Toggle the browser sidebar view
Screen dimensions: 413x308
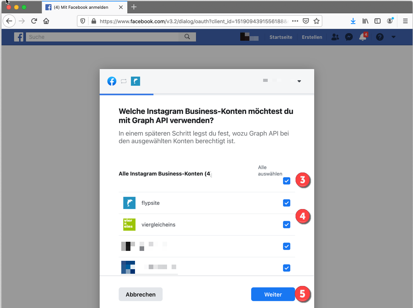tap(378, 21)
